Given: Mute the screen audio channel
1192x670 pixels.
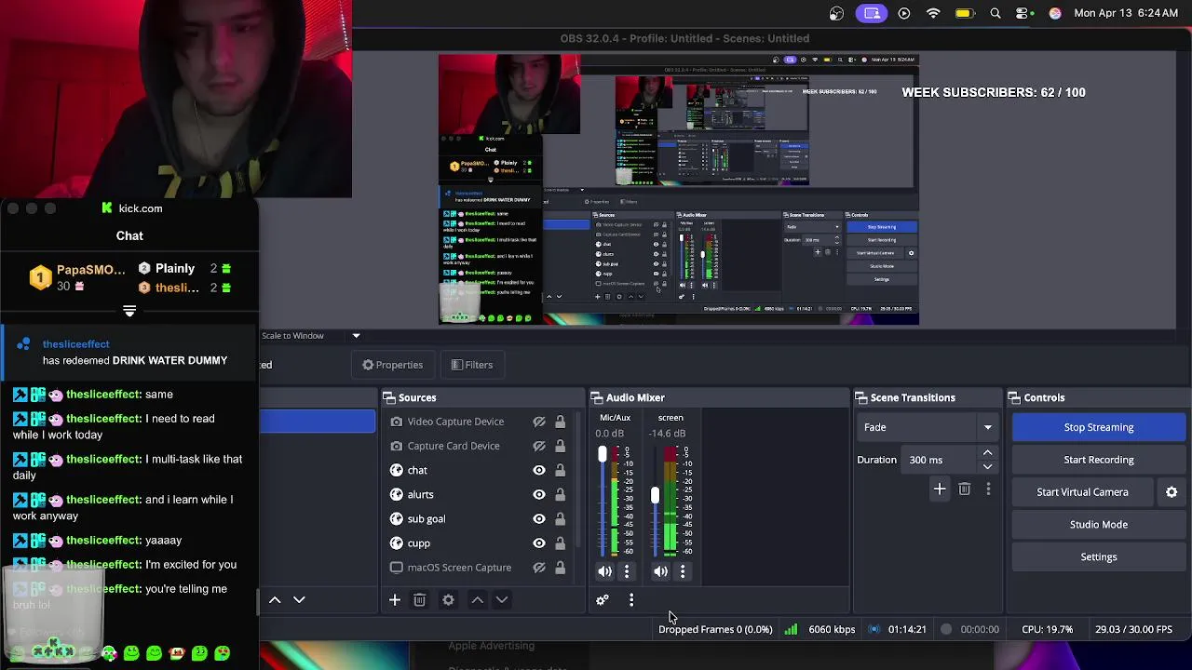Looking at the screenshot, I should click(660, 571).
